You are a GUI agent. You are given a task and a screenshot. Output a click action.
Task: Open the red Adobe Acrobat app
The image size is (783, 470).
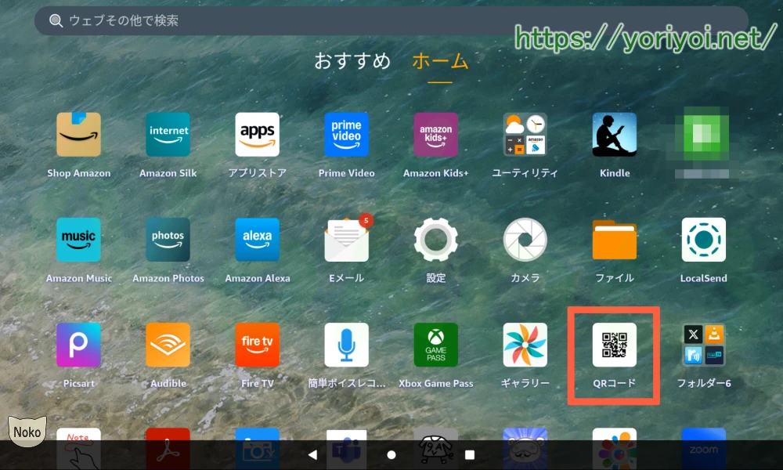click(x=168, y=449)
